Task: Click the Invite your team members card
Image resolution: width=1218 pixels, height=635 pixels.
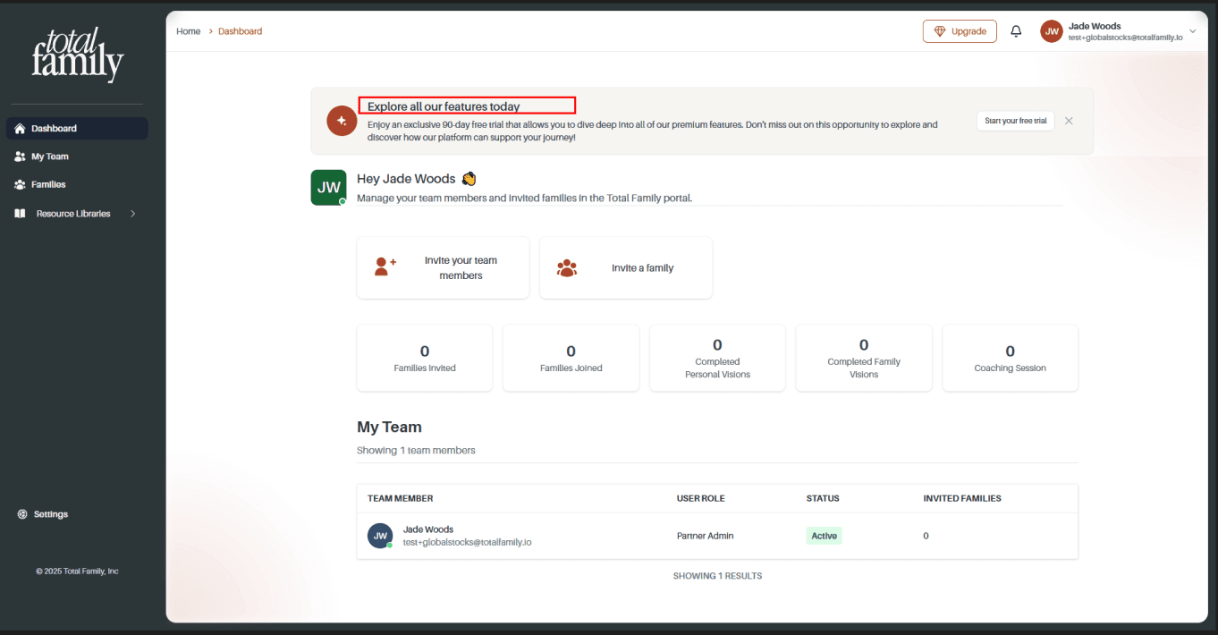Action: point(443,267)
